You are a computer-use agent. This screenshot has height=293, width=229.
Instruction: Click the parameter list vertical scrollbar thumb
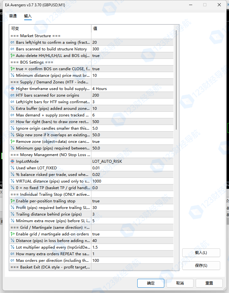[x=176, y=80]
